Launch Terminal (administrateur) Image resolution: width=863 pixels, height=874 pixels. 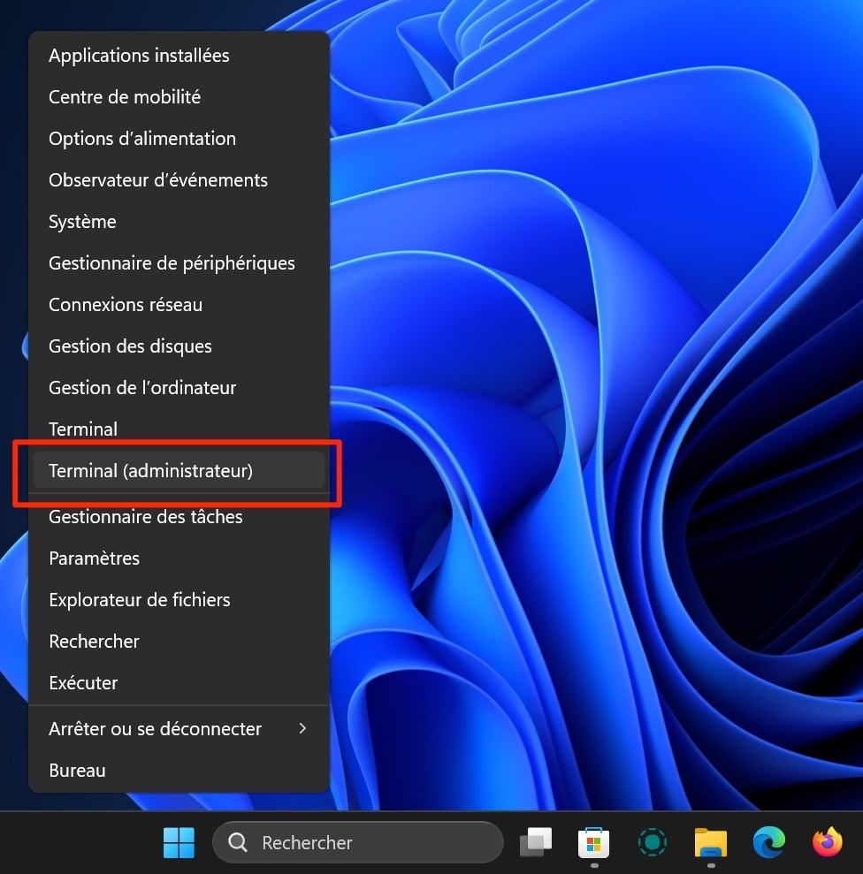(179, 470)
